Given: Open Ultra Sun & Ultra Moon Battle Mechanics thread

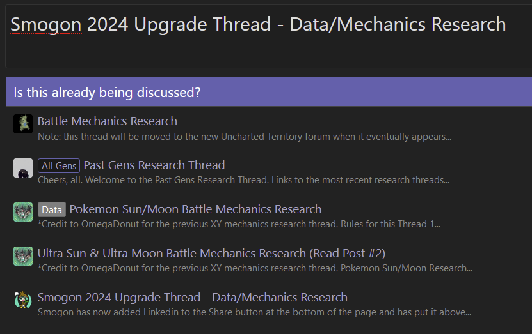Looking at the screenshot, I should tap(211, 253).
